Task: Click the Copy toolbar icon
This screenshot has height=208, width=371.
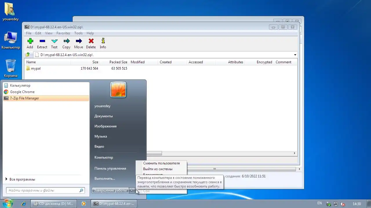Action: 66,41
